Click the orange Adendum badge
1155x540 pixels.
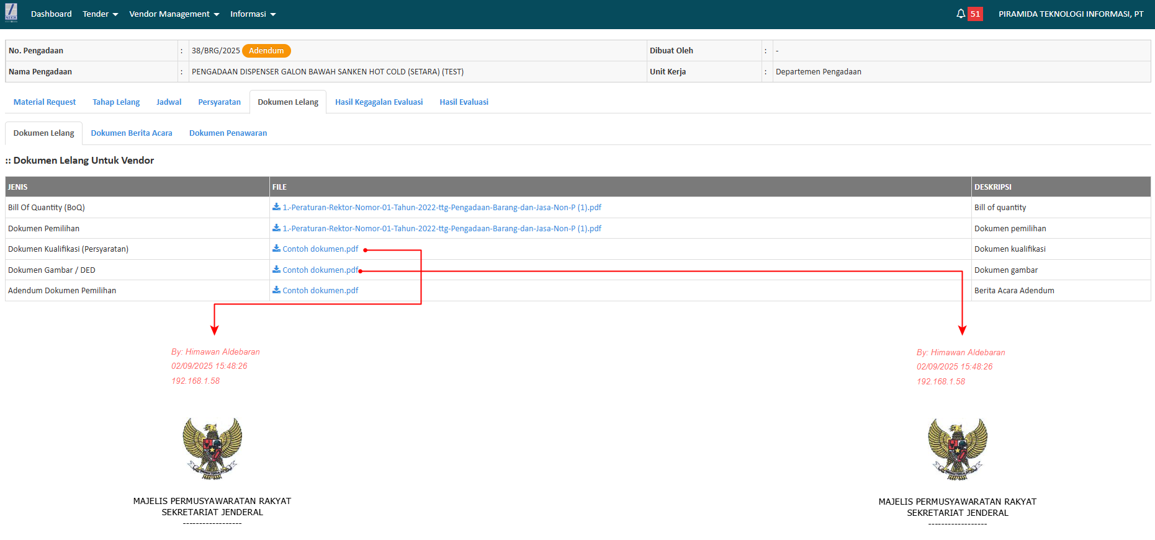pos(266,51)
